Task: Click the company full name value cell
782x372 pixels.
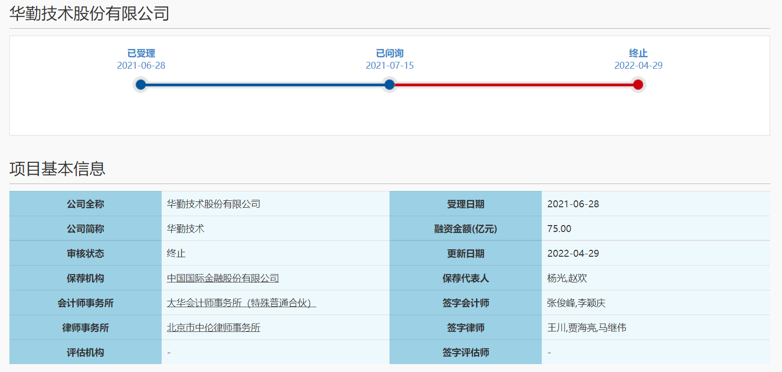Action: 275,204
